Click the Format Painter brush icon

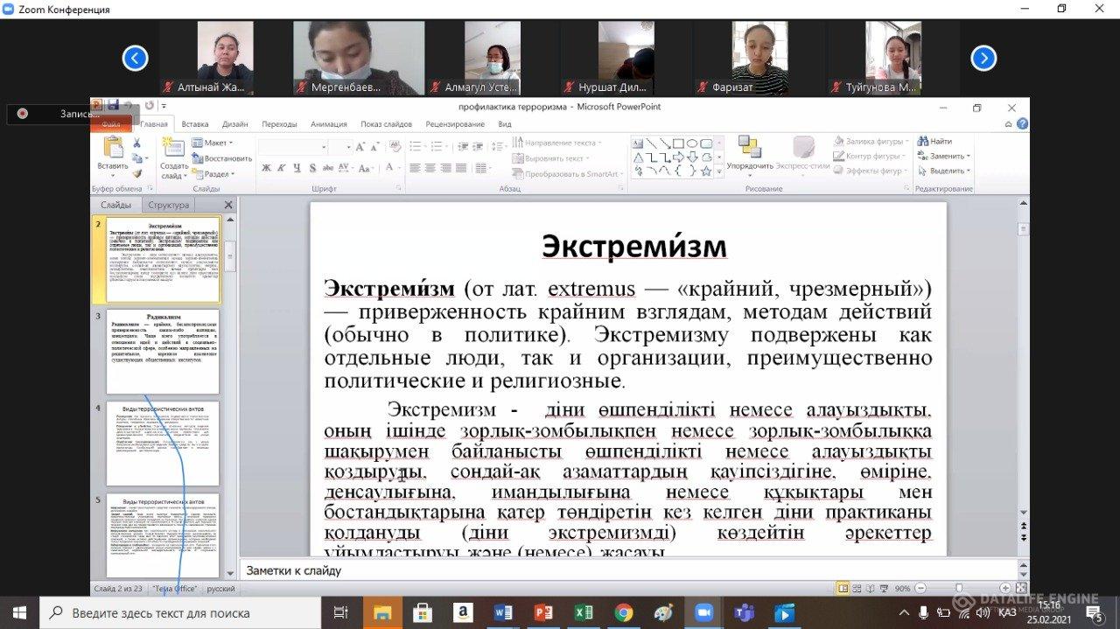click(136, 174)
